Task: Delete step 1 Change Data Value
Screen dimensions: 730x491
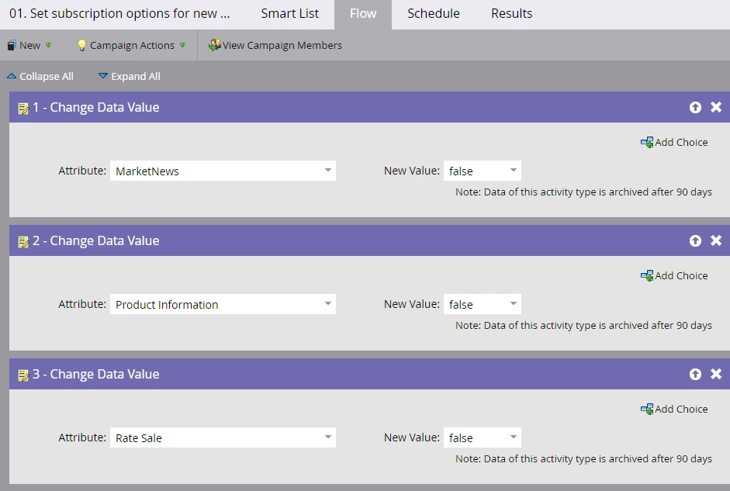Action: (716, 108)
